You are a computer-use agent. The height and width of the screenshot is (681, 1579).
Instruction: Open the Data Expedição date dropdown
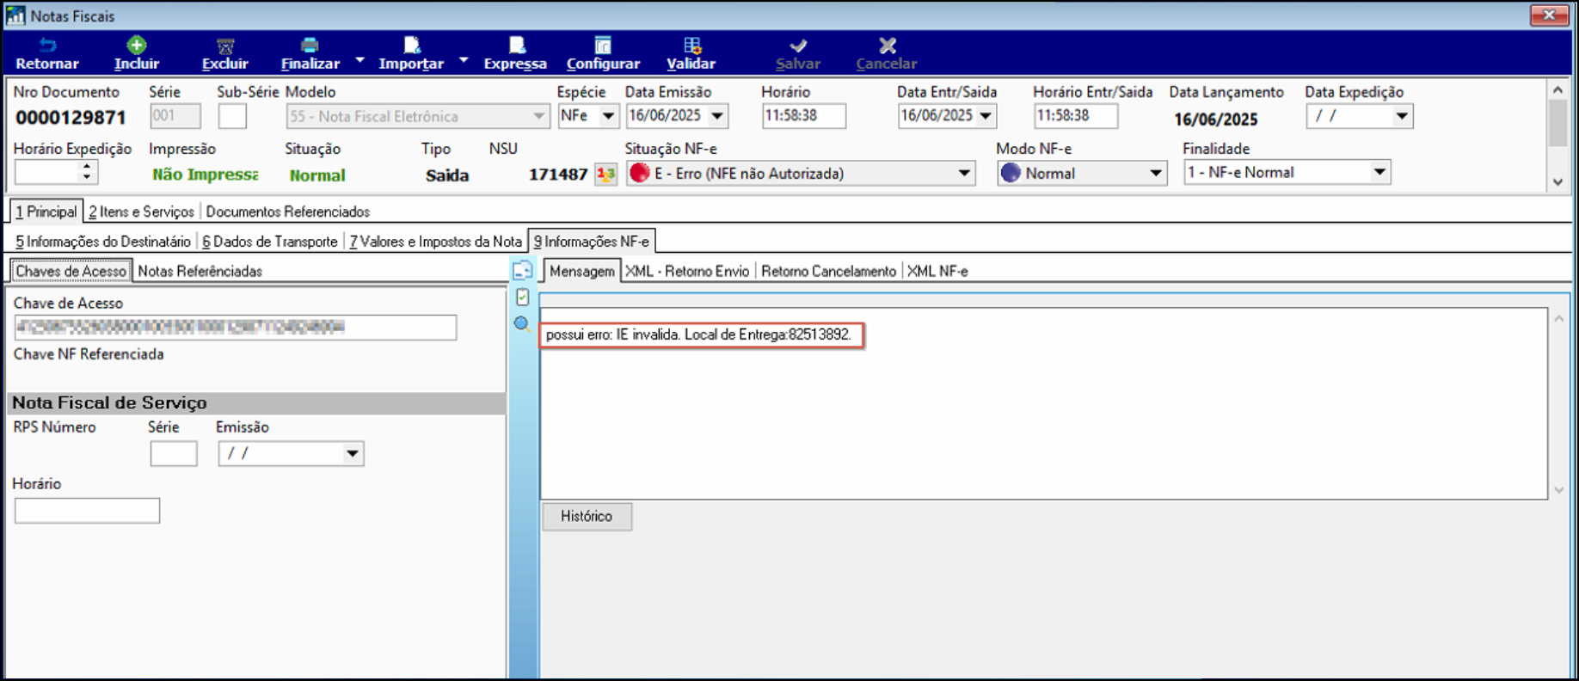[1402, 116]
